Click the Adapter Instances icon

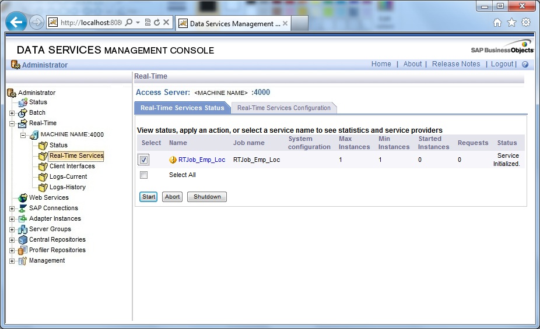click(23, 218)
